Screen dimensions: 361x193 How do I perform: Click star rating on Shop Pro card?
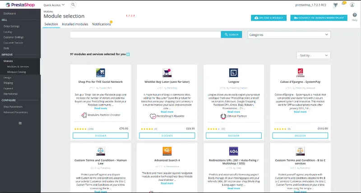point(80,129)
